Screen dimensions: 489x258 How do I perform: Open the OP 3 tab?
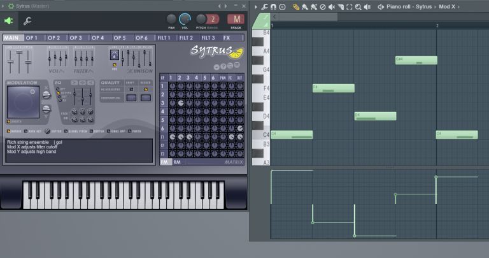pos(78,38)
